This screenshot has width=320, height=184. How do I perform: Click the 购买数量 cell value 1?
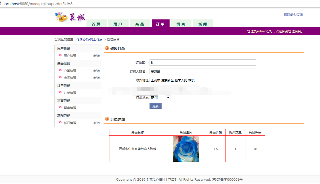click(x=235, y=149)
